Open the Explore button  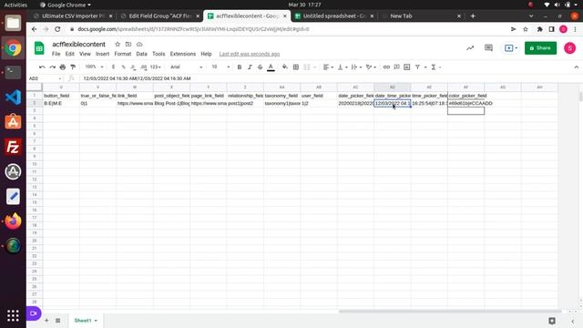552,321
